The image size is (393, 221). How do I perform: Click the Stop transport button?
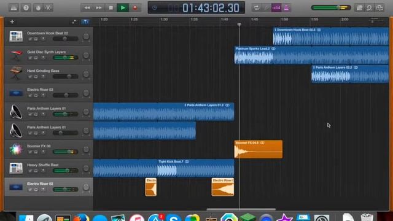tap(111, 8)
